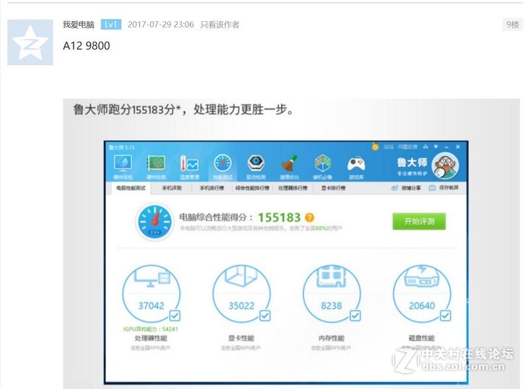Click 微博分享 to share on Weibo
The height and width of the screenshot is (389, 529).
tap(406, 188)
